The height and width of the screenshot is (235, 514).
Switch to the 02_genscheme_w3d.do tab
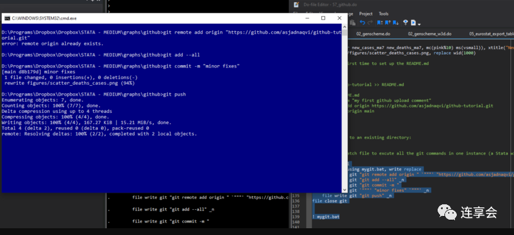(430, 34)
